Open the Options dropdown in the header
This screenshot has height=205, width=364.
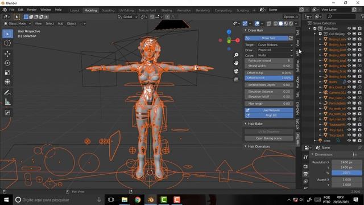pos(291,17)
